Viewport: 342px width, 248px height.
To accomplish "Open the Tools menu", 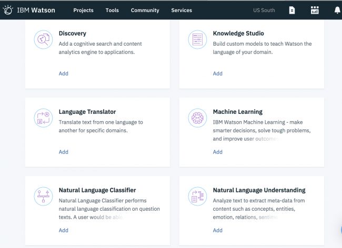I will (112, 10).
